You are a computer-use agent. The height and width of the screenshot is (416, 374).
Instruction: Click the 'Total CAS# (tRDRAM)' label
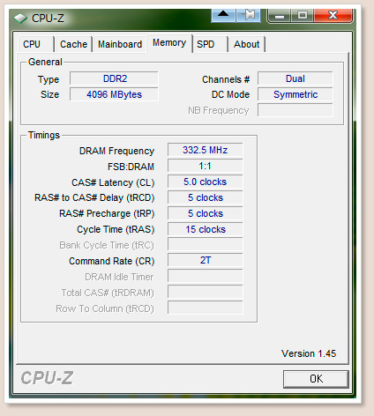(108, 293)
